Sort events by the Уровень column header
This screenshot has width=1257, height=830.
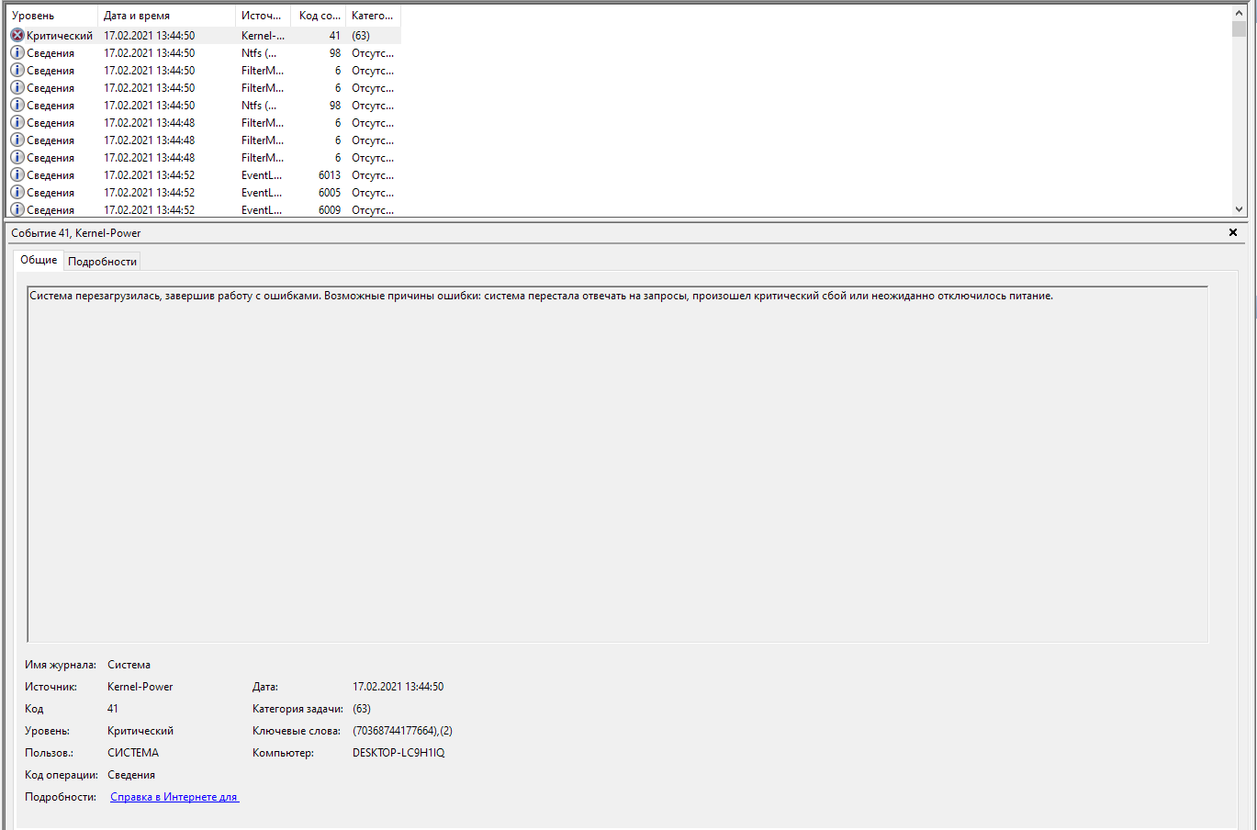pyautogui.click(x=51, y=16)
